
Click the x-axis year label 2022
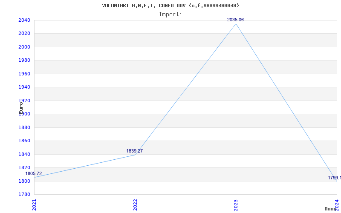135,205
